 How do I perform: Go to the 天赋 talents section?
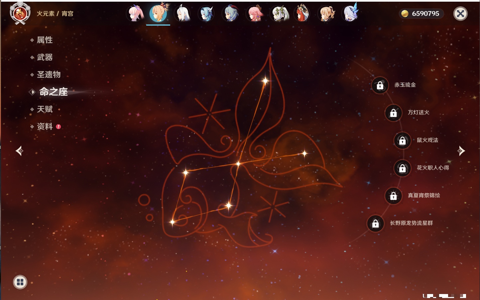click(45, 109)
